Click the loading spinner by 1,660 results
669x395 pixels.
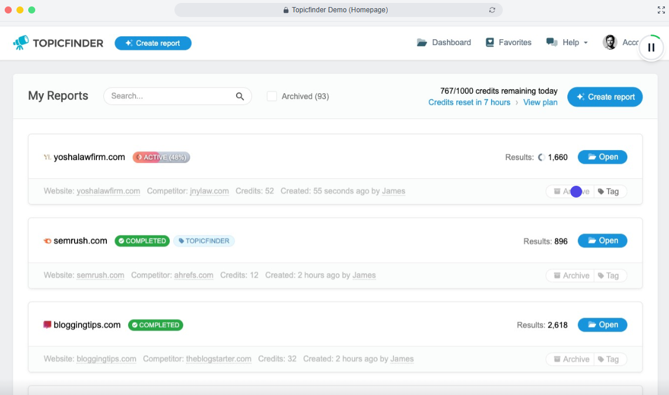[x=541, y=157]
